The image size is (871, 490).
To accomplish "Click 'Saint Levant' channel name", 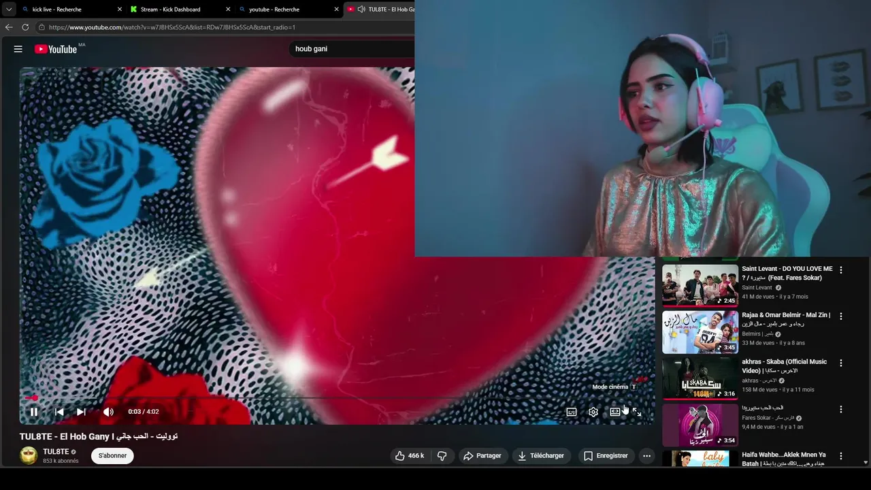I will 757,287.
